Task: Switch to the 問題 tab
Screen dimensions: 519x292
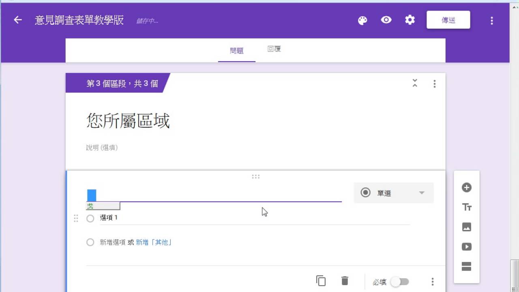Action: 237,51
